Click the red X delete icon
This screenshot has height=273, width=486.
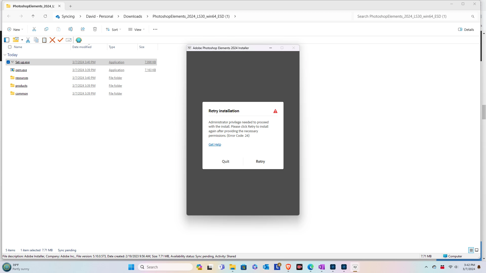coord(52,40)
